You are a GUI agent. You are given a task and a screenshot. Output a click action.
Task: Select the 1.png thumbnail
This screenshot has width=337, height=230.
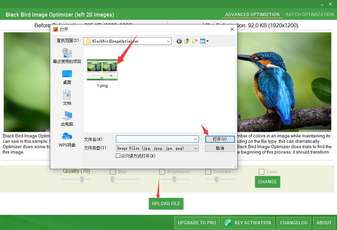click(102, 70)
